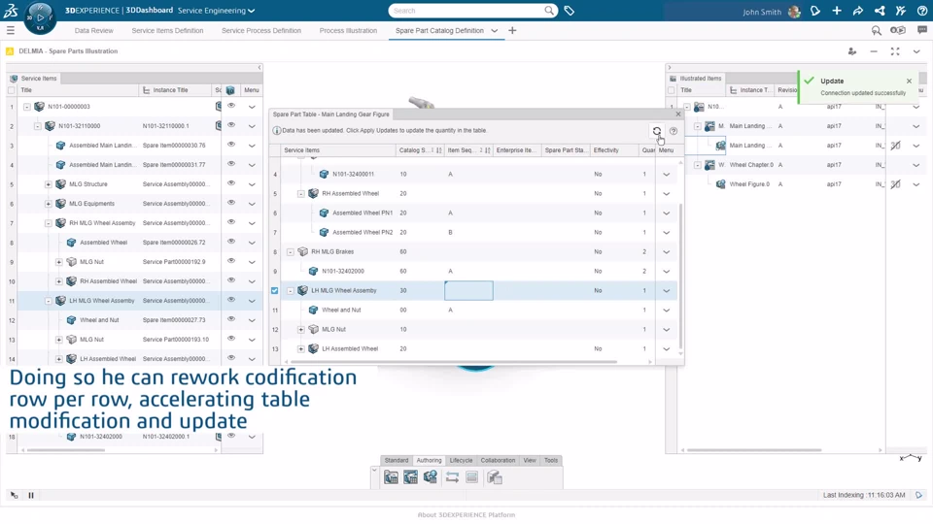
Task: Click the help icon in Spare Part Table
Action: (674, 131)
